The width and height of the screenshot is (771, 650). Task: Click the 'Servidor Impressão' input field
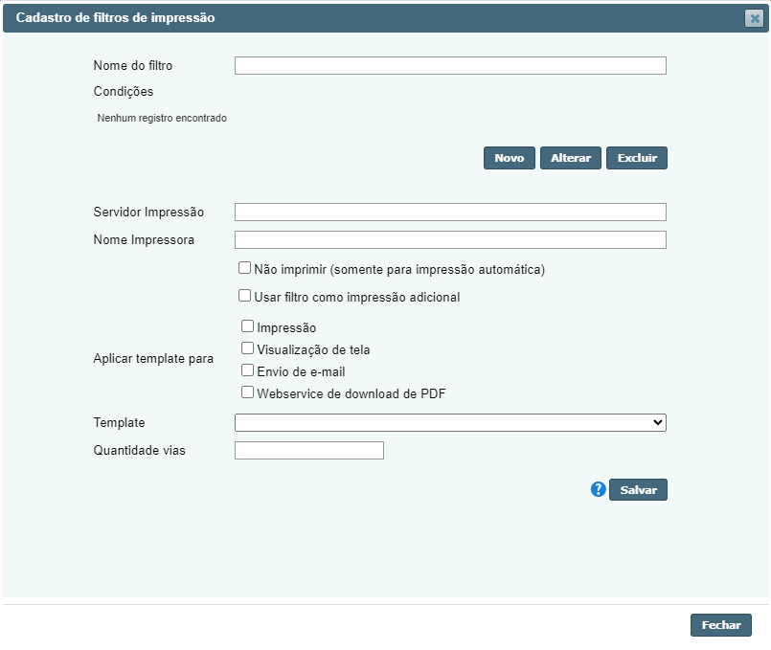click(450, 213)
